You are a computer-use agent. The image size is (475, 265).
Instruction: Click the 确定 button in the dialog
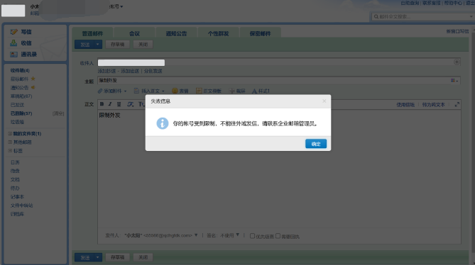[x=316, y=144]
